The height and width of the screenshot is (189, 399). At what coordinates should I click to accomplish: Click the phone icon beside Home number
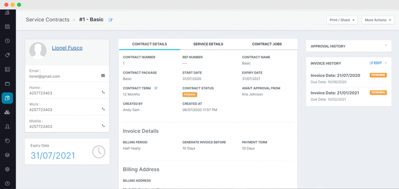(x=103, y=93)
